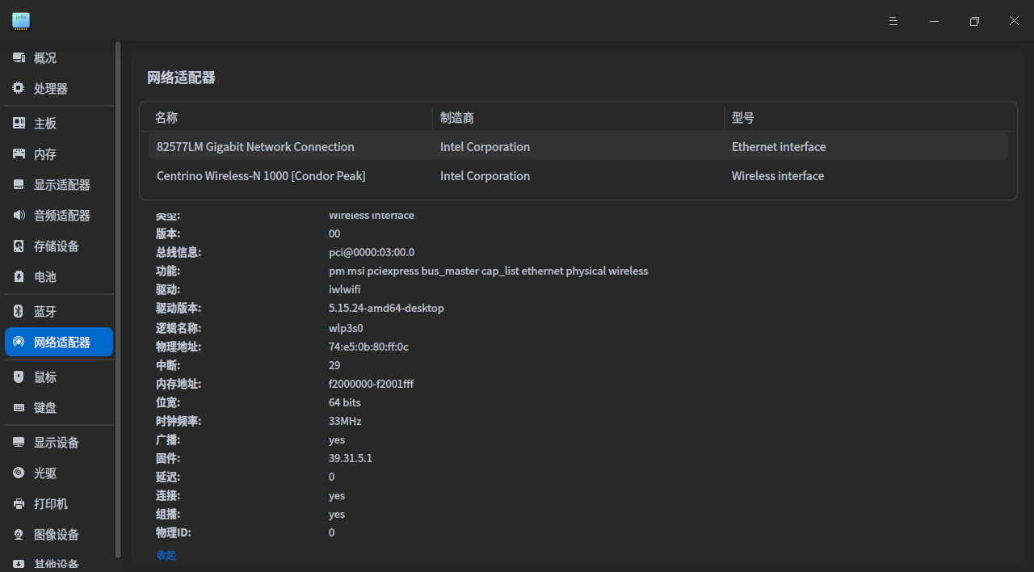The width and height of the screenshot is (1034, 572).
Task: Click the Memory (内存) icon
Action: click(19, 154)
